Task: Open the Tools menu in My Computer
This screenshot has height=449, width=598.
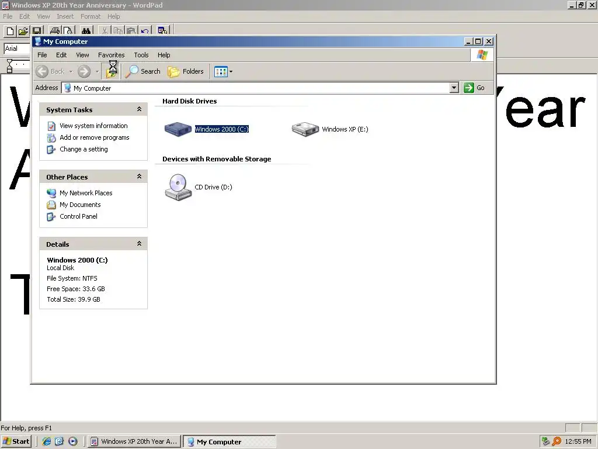Action: click(141, 55)
